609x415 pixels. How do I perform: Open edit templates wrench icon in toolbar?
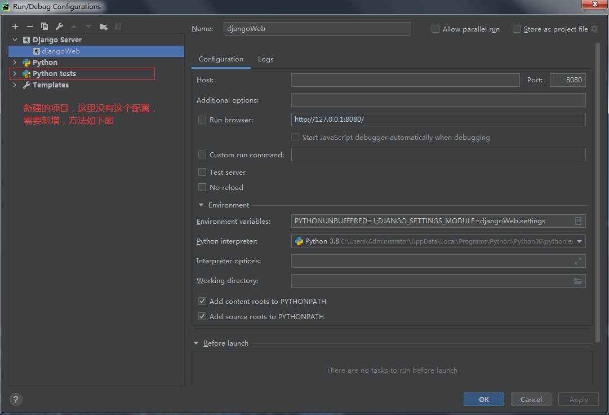[x=59, y=27]
